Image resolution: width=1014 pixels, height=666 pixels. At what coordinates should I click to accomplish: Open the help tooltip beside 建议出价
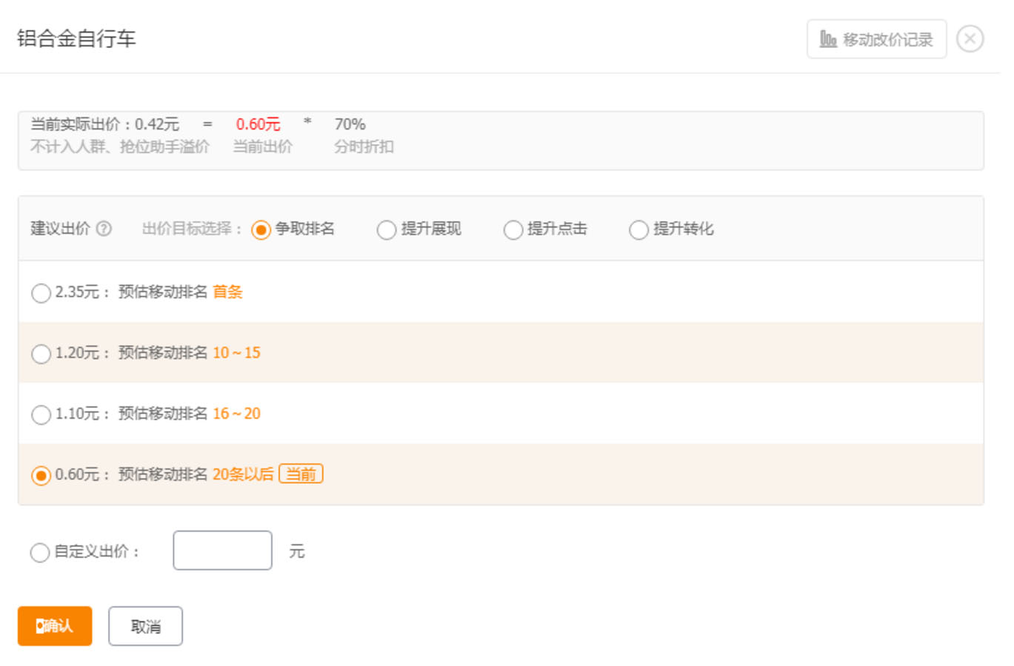pos(104,229)
